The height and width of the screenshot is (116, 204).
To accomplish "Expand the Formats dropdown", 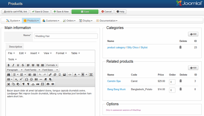I will (52, 65).
